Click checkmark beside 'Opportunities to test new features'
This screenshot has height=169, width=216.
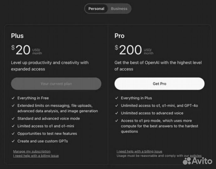13,134
